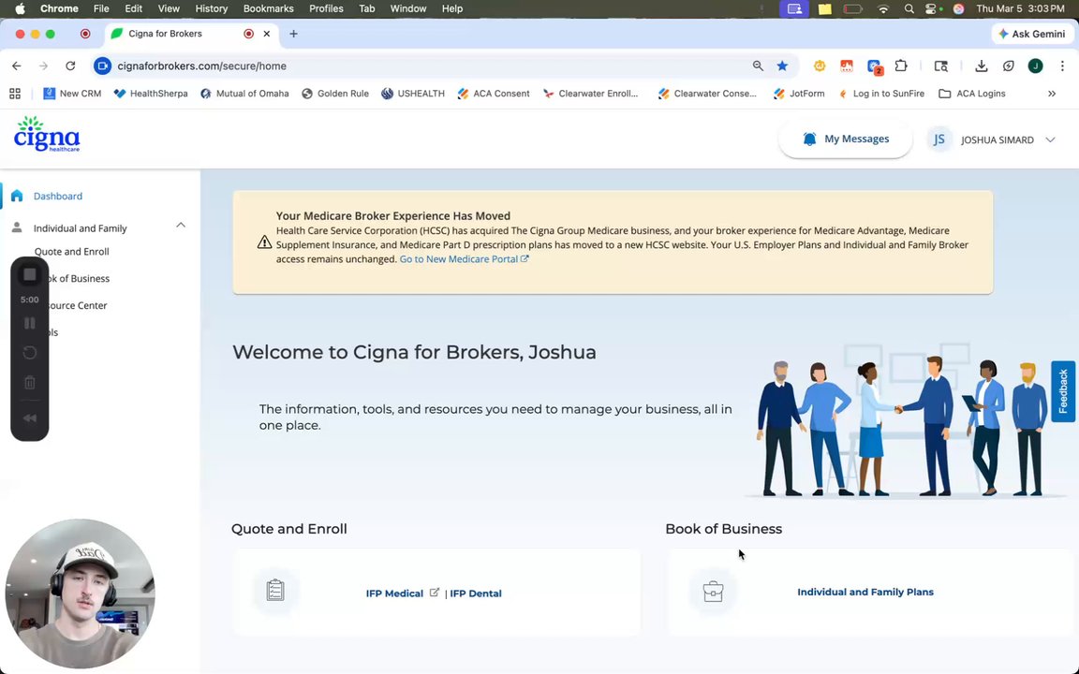Show more bookmarks with double chevron
The image size is (1079, 674).
coord(1052,94)
